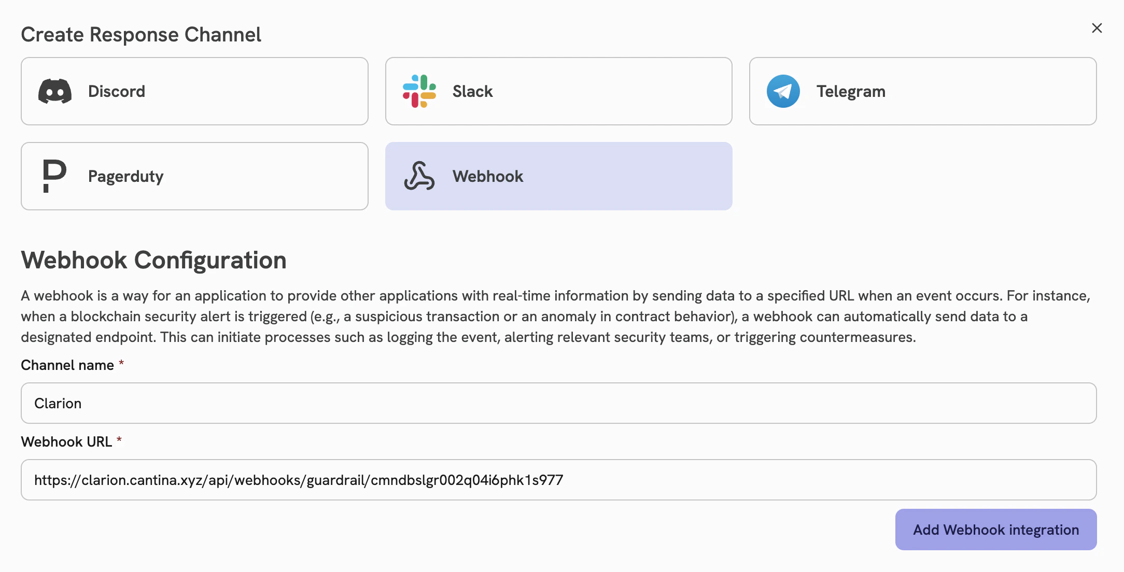Click the Slack logo icon
Image resolution: width=1124 pixels, height=572 pixels.
(419, 91)
